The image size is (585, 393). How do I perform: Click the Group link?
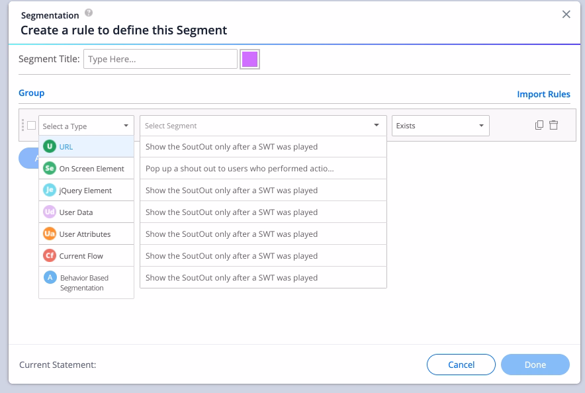coord(31,93)
